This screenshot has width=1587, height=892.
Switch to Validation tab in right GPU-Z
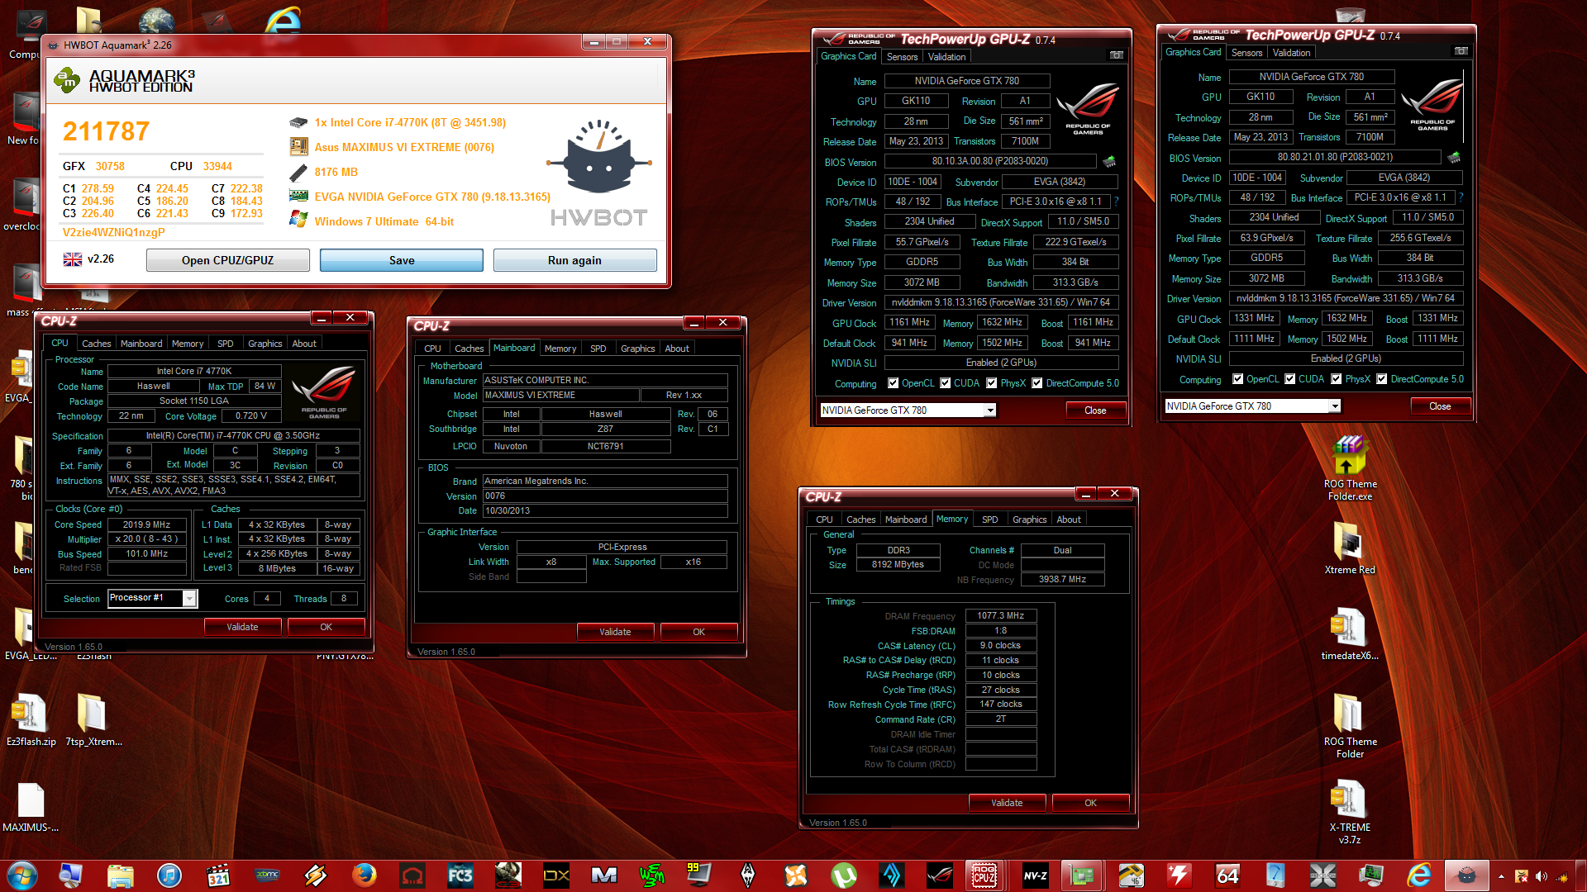coord(1291,53)
